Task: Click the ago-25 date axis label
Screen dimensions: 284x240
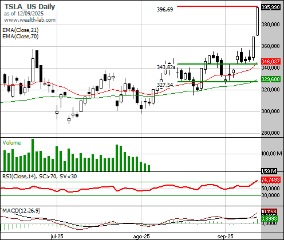Action: tap(141, 237)
